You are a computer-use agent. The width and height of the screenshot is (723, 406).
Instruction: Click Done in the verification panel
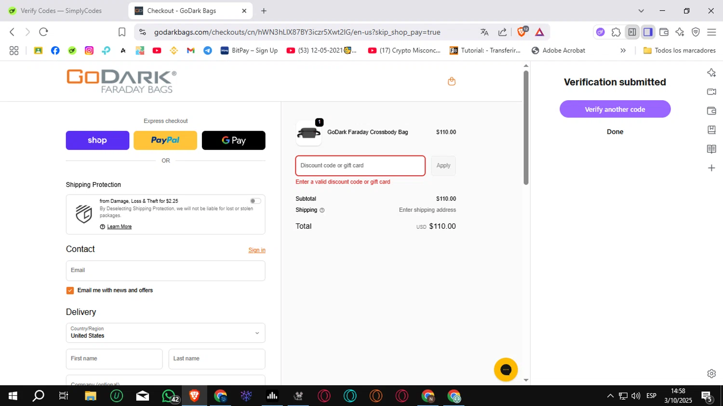615,132
